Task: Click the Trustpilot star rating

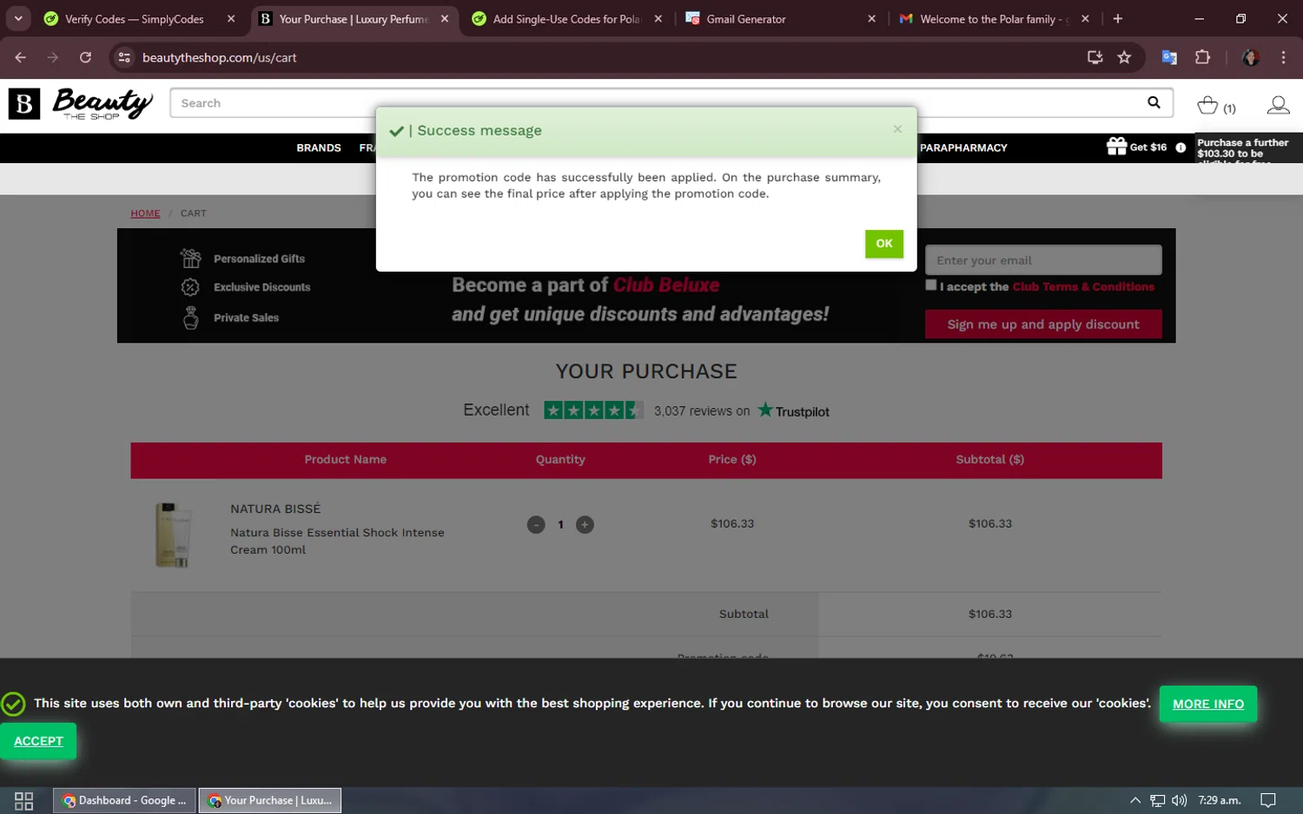Action: pos(593,410)
